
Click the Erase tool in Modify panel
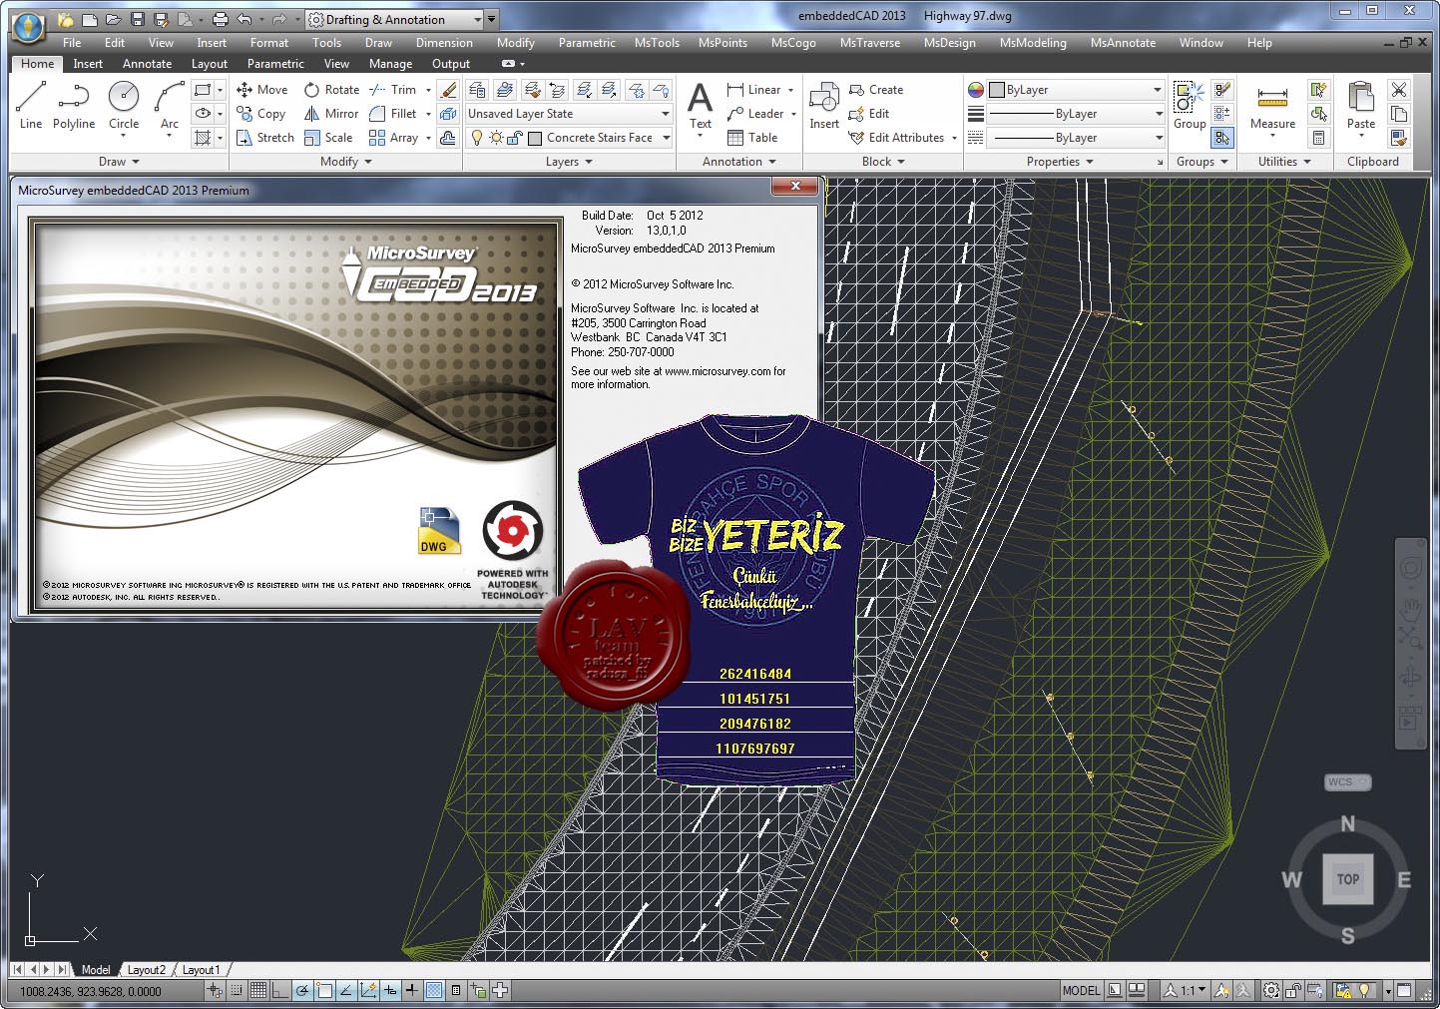pos(449,90)
